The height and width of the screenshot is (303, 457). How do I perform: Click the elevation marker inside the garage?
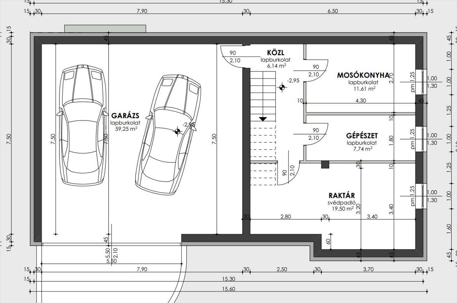coord(177,132)
